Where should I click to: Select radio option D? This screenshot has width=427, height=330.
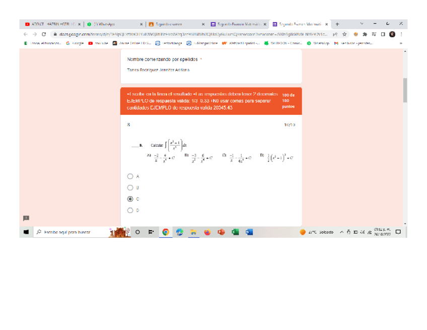130,211
